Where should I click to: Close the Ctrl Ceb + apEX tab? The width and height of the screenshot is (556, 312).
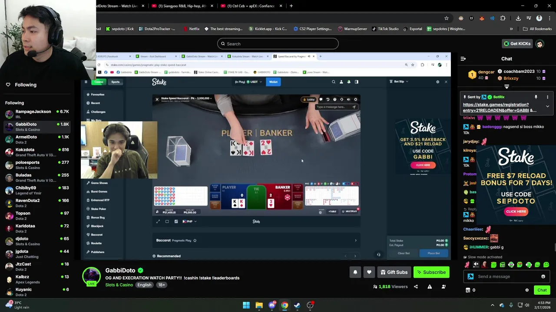(x=281, y=6)
